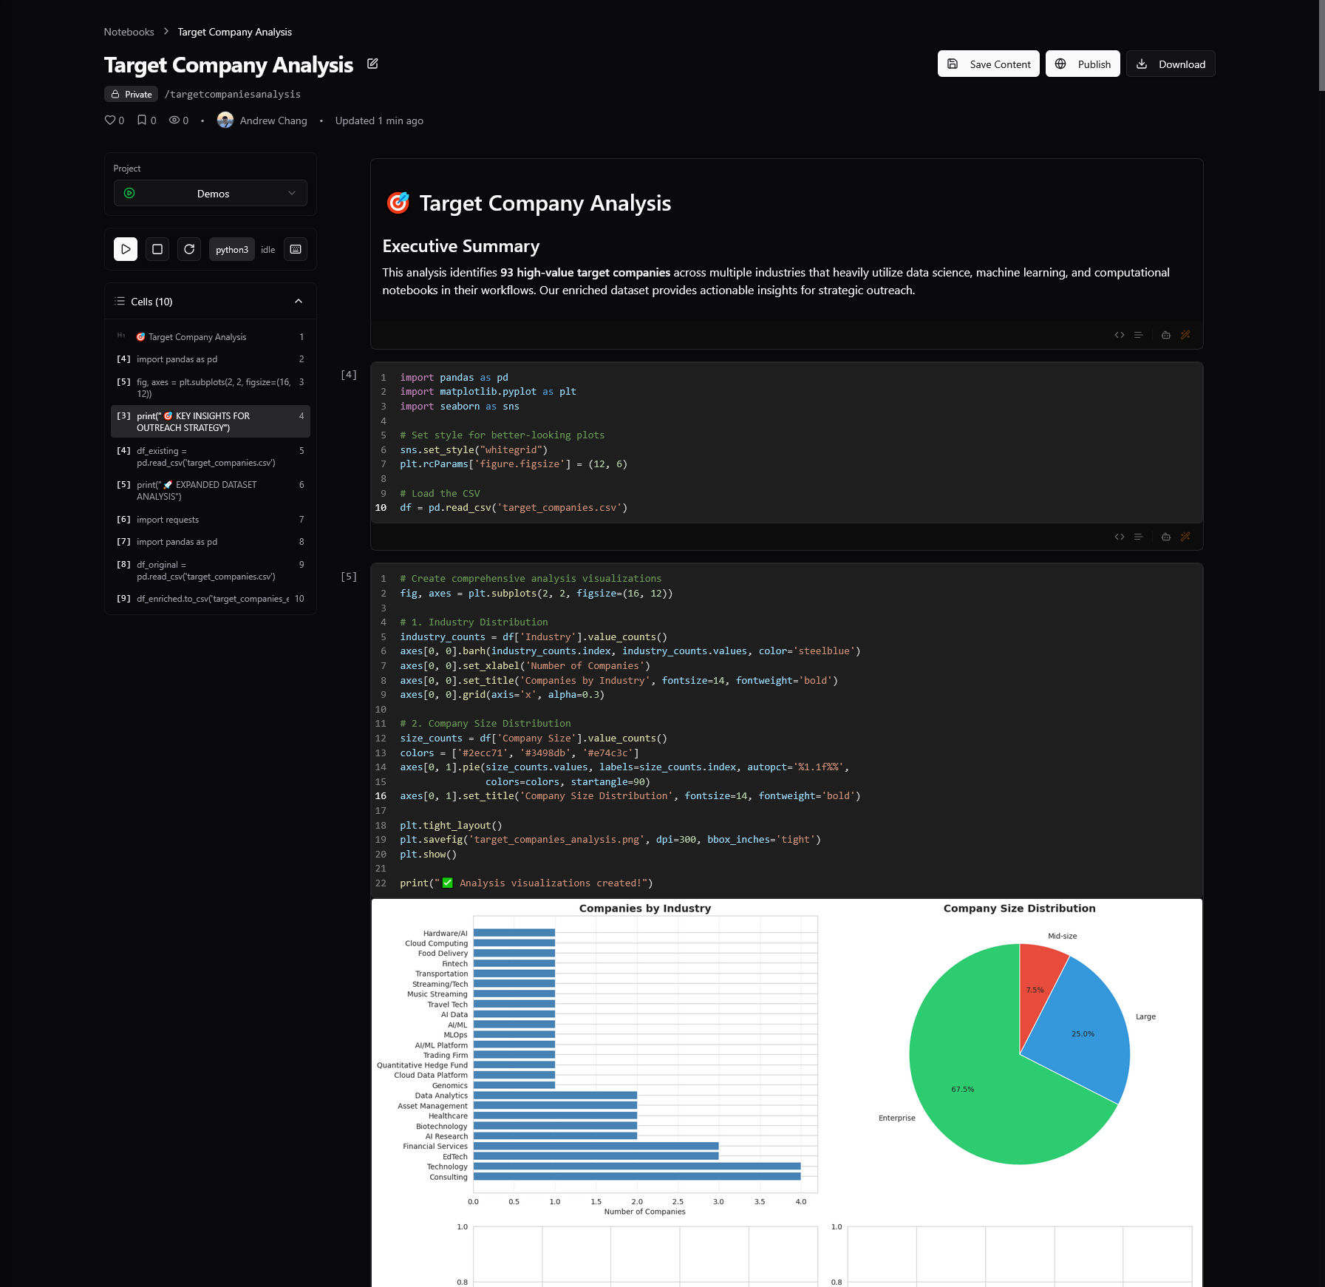
Task: Open keyboard shortcuts via the keyboard icon
Action: 295,249
